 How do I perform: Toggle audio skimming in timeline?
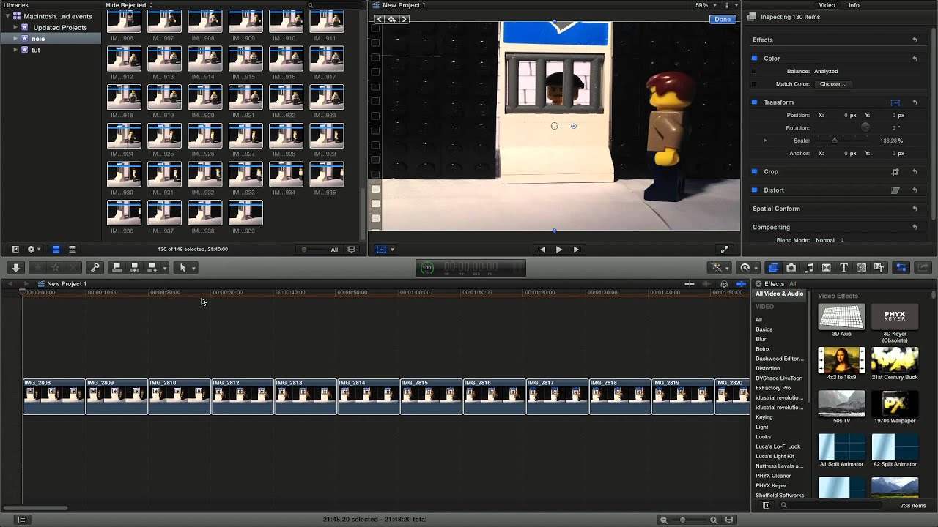coord(706,284)
